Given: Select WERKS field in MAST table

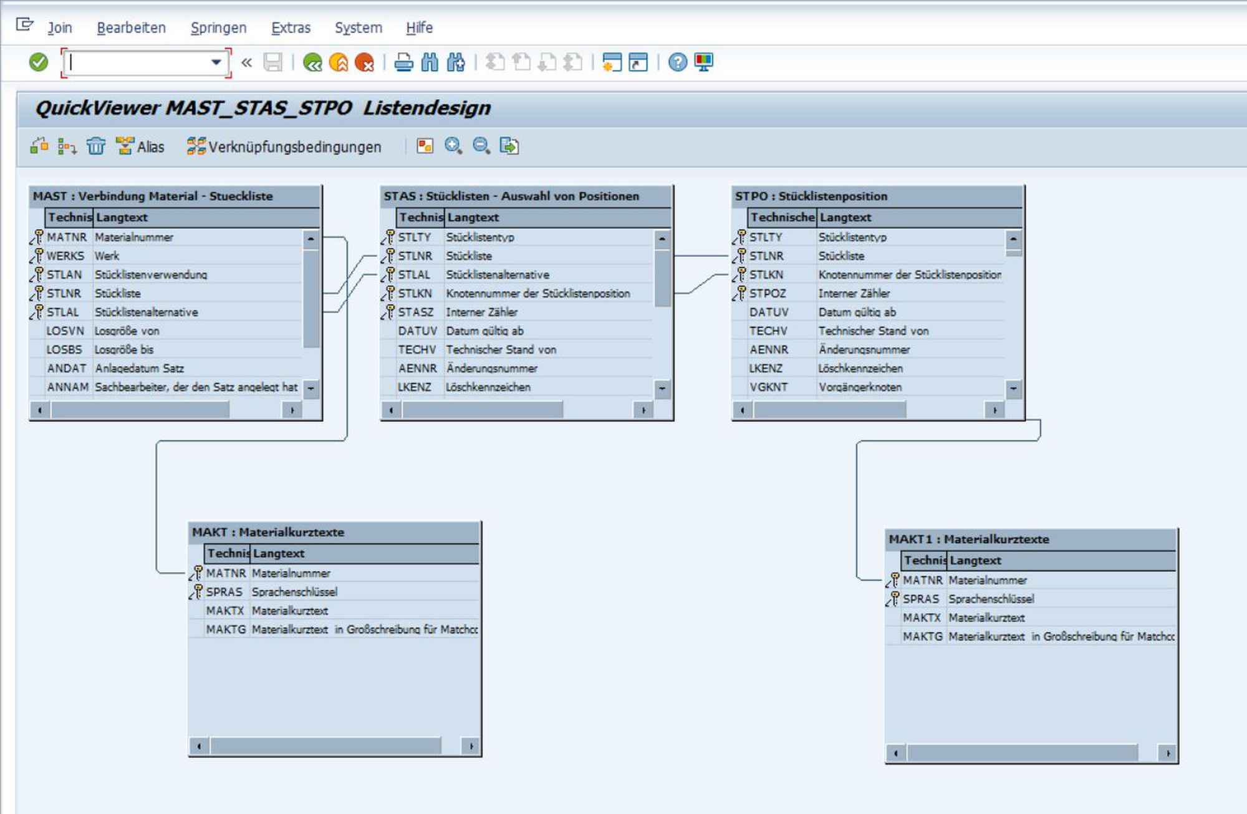Looking at the screenshot, I should [x=167, y=256].
